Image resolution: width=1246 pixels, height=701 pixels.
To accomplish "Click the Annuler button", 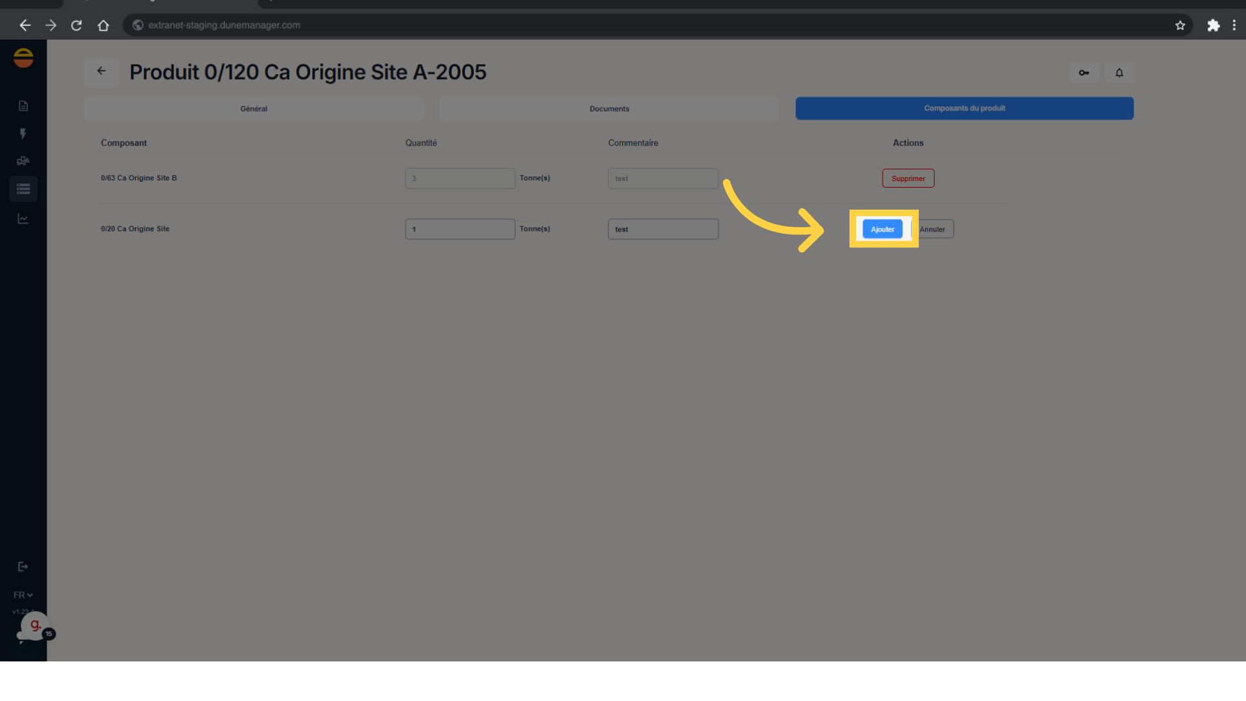I will (x=934, y=229).
